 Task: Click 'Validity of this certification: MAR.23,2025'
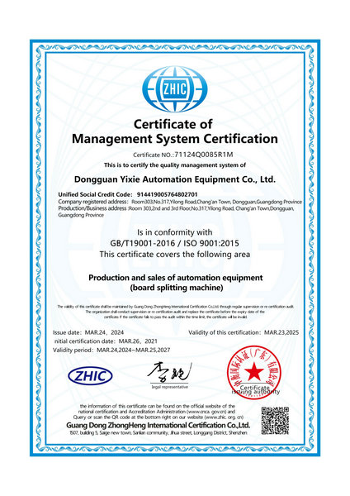tap(244, 332)
